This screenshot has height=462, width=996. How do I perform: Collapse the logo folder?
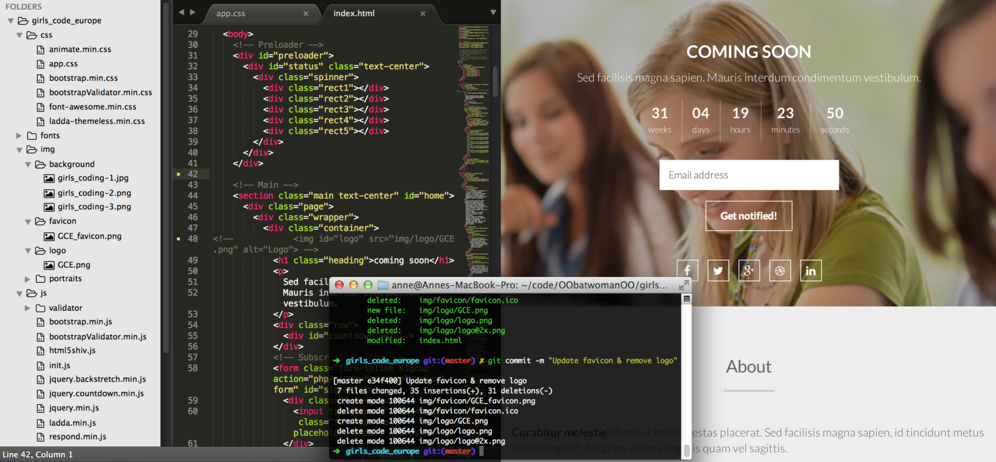click(x=28, y=251)
